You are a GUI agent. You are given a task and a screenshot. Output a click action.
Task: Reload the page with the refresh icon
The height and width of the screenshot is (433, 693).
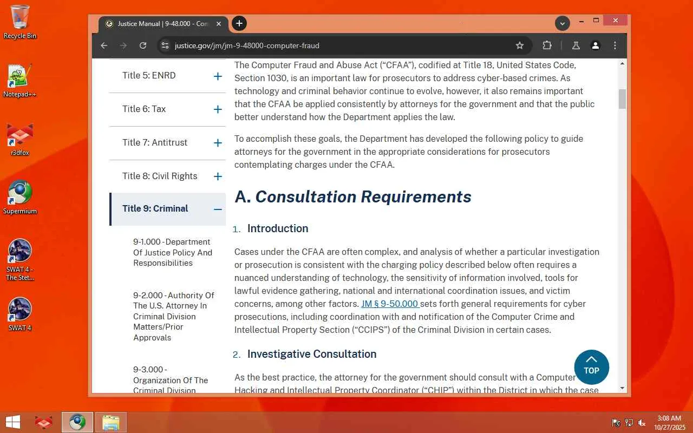143,45
